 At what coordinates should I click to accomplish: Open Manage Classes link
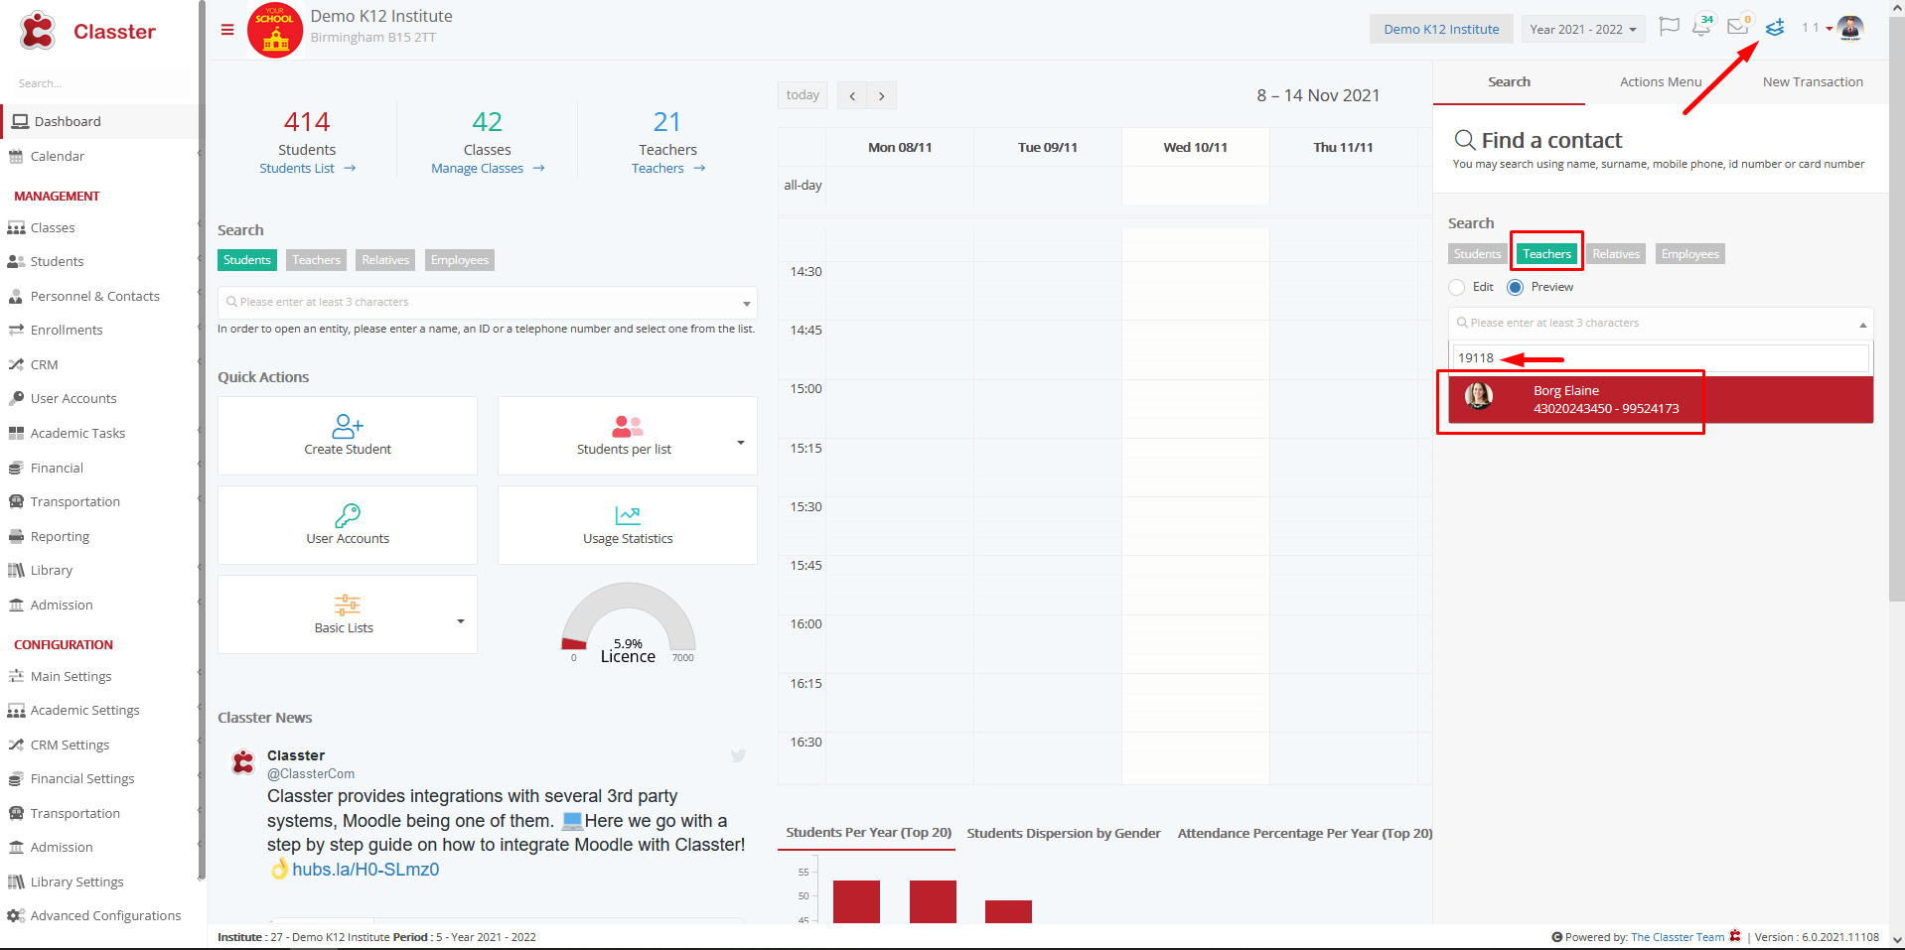[488, 169]
